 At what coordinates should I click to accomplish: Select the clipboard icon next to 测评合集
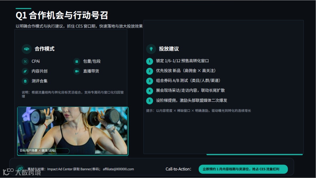[25, 81]
